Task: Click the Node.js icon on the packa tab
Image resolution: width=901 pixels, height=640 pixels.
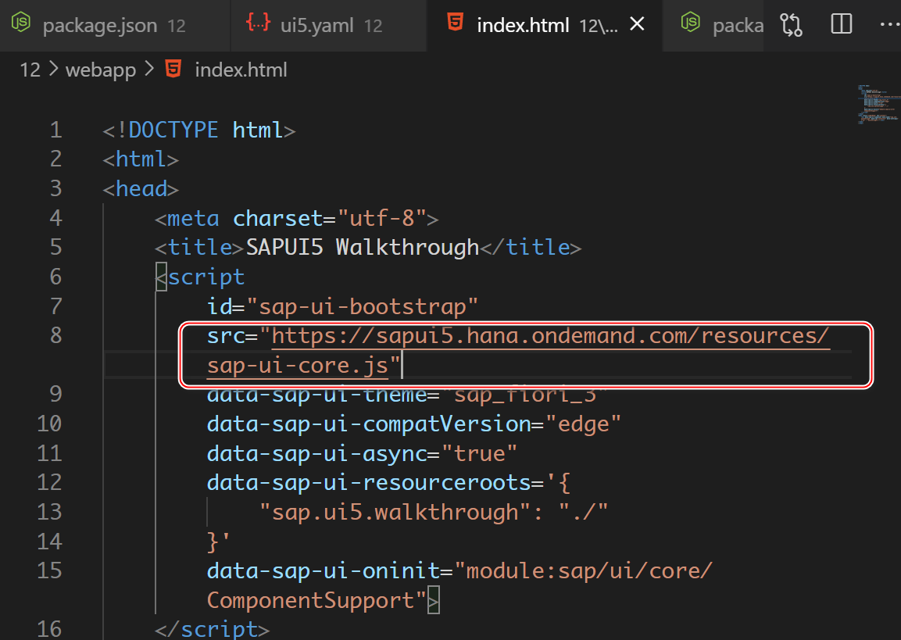Action: tap(690, 23)
